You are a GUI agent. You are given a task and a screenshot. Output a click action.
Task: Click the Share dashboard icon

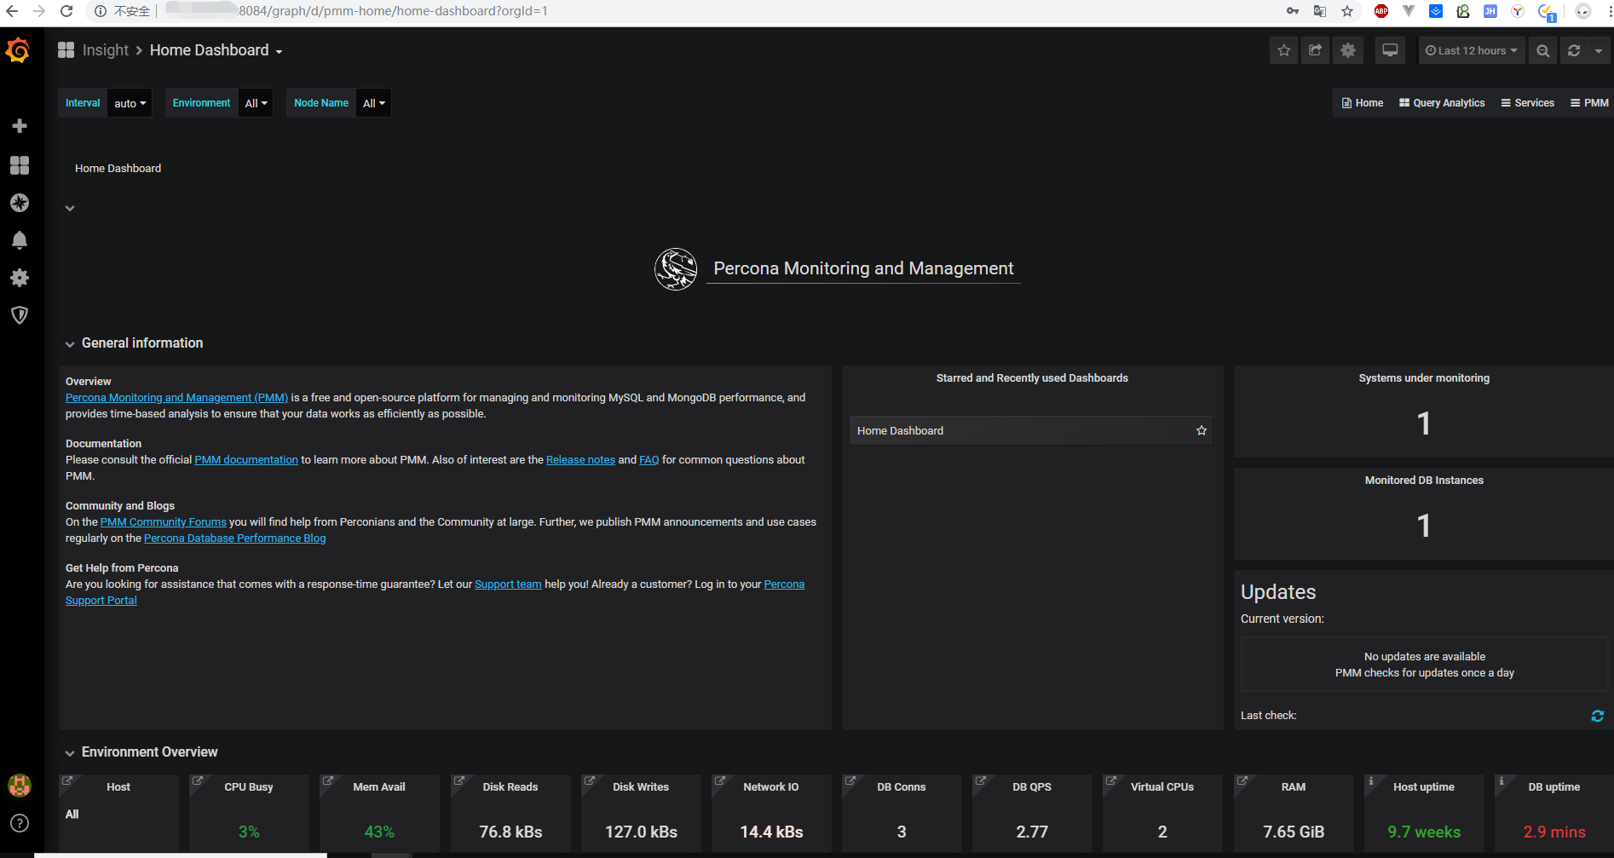click(x=1316, y=50)
